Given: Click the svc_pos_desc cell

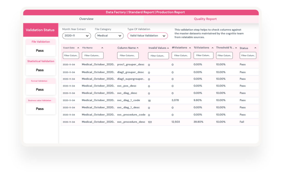Looking at the screenshot, I should click(127, 86).
